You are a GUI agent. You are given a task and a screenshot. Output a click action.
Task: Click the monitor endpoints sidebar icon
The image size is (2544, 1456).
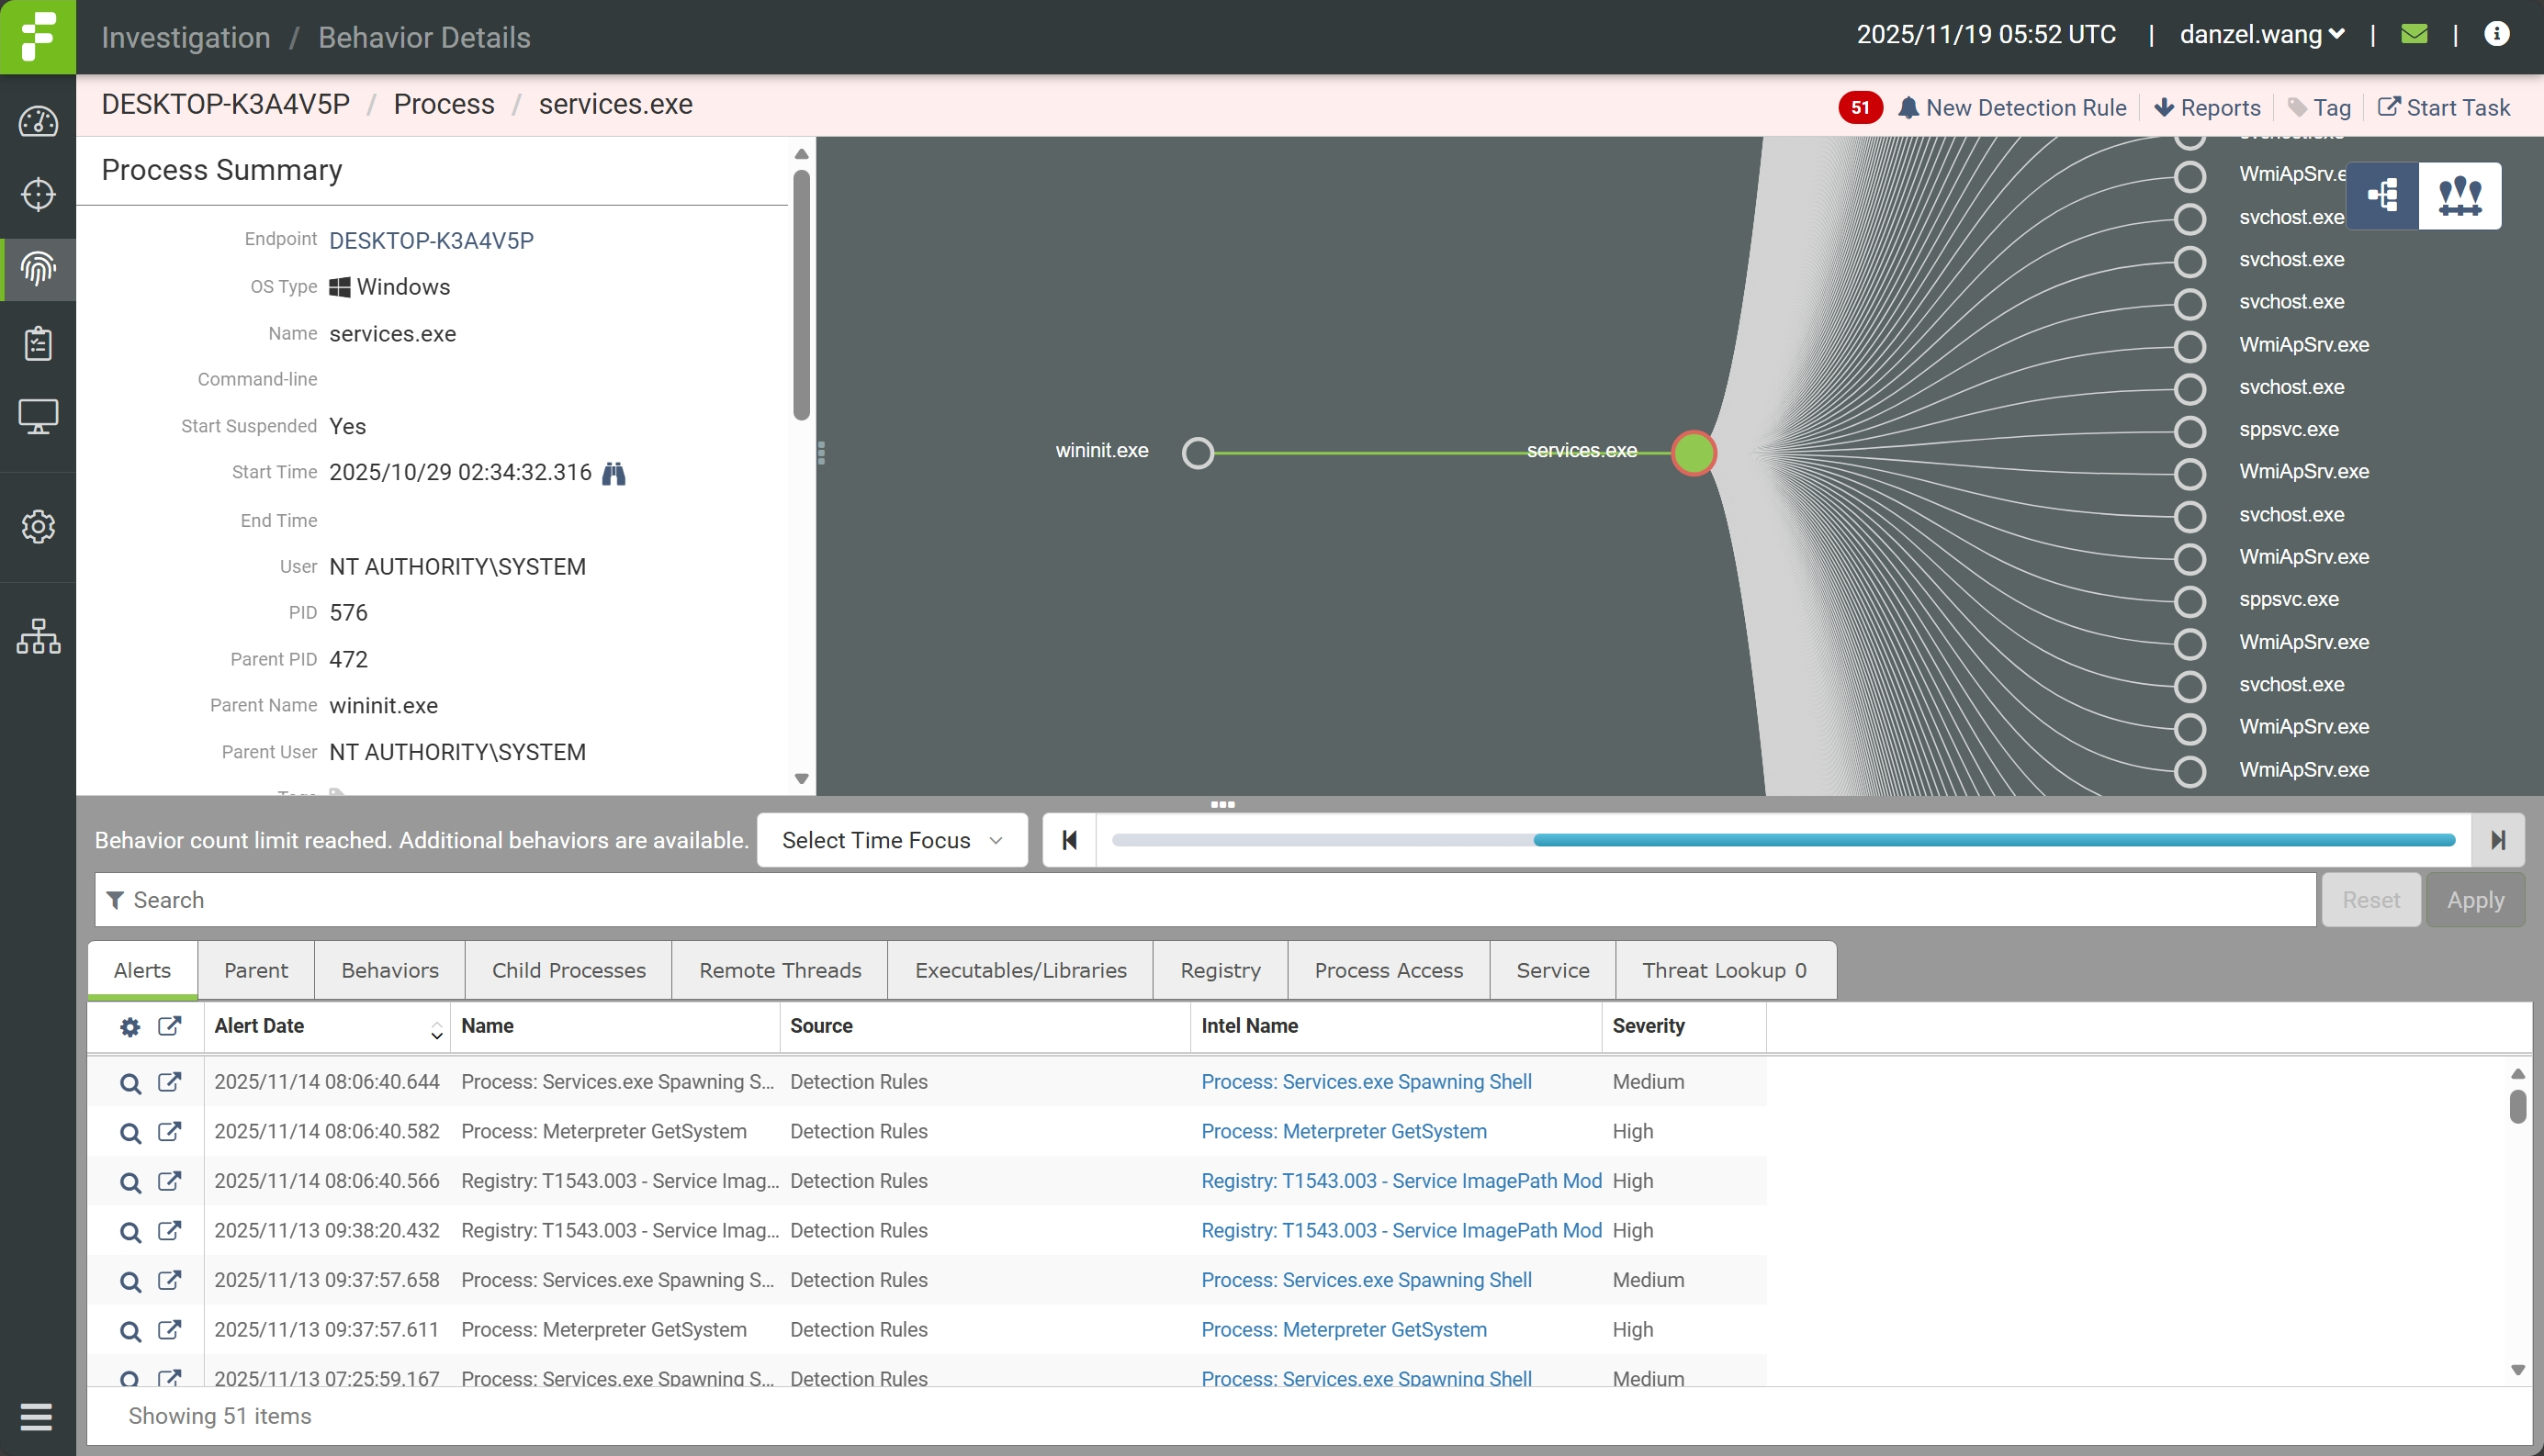38,416
